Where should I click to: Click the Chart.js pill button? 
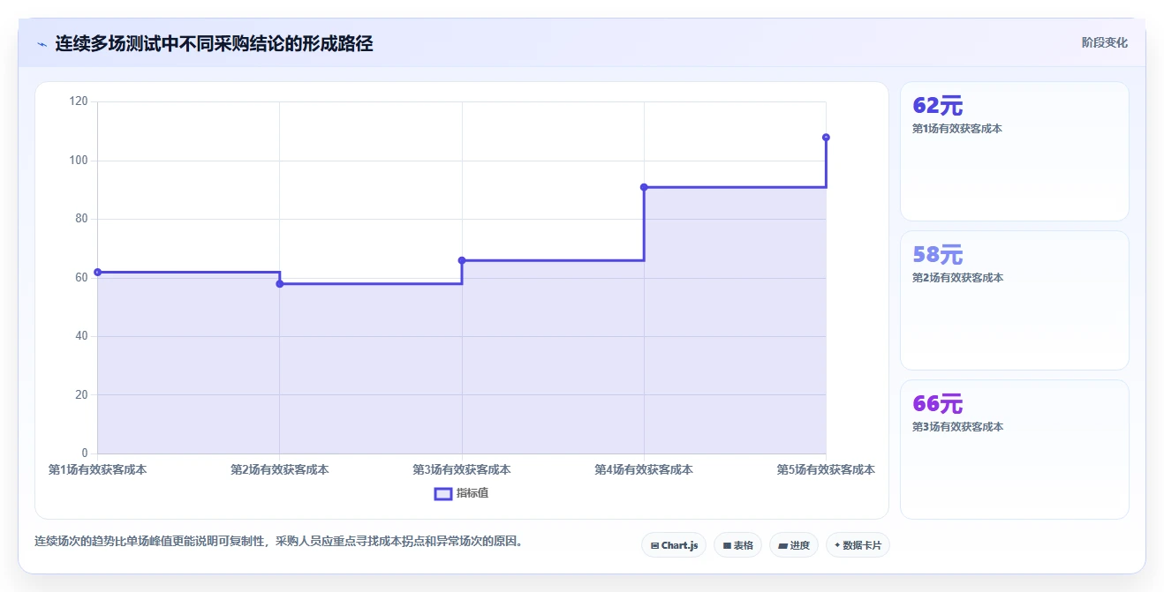[x=674, y=545]
